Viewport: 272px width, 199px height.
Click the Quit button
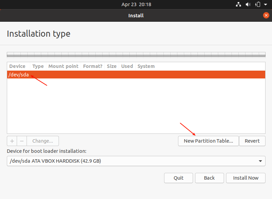coord(178,178)
